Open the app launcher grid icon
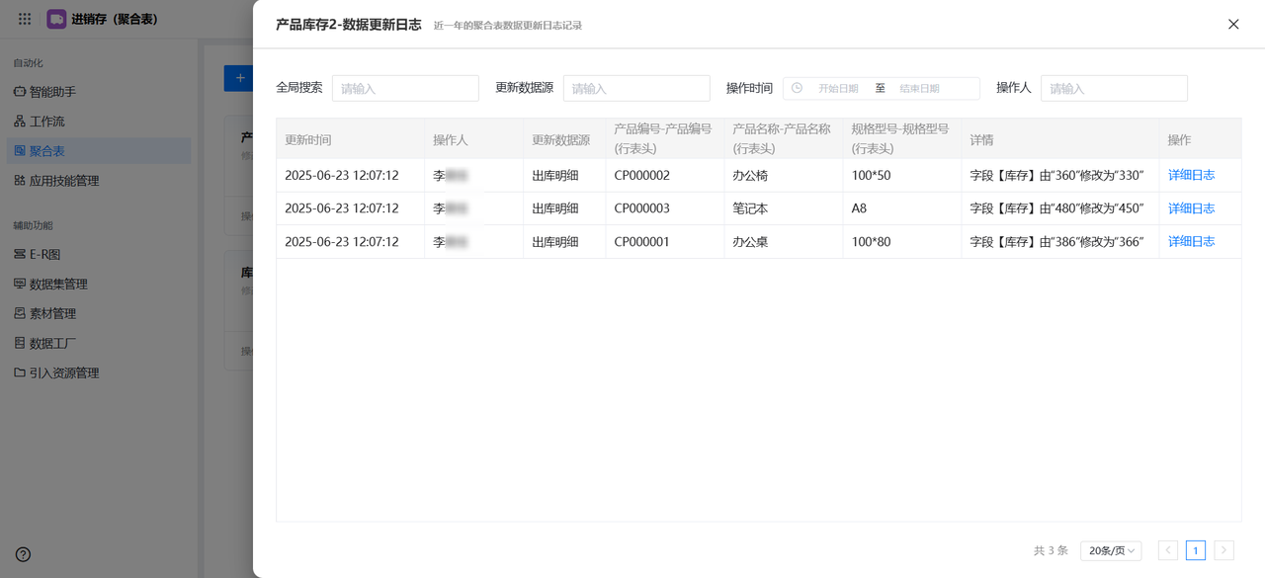Viewport: 1265px width, 578px height. coord(25,19)
